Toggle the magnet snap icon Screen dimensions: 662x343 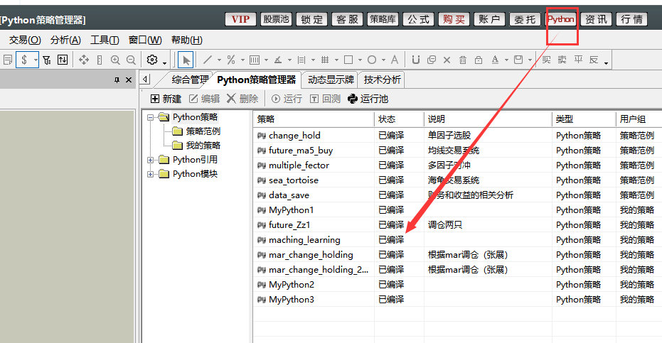[x=416, y=60]
